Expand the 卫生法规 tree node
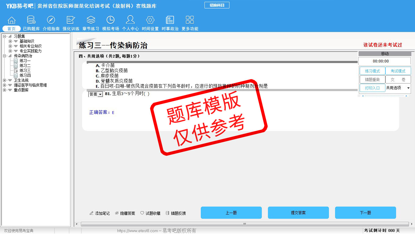Viewport: 415px width, 234px height. pos(5,80)
